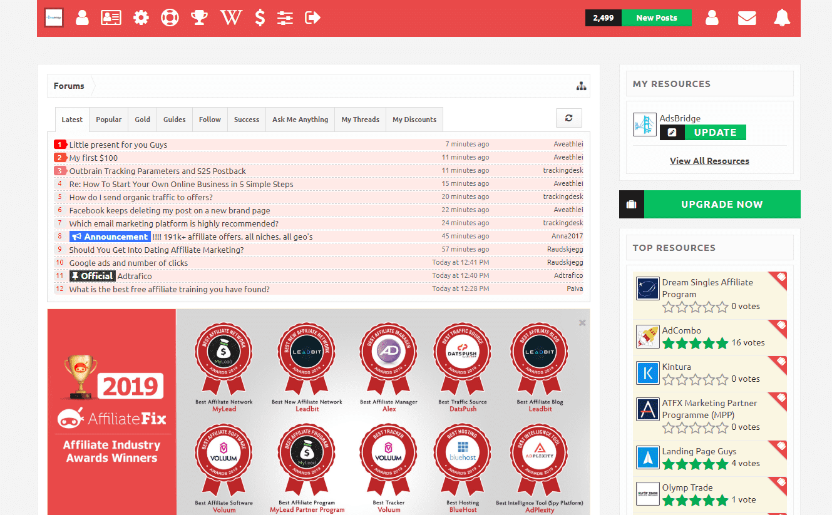Click the New Posts button
The image size is (832, 515).
coord(657,18)
